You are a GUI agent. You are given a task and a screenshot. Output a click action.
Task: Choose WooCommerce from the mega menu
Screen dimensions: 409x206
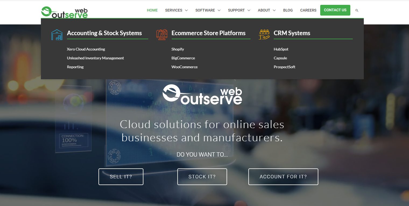[x=185, y=67]
